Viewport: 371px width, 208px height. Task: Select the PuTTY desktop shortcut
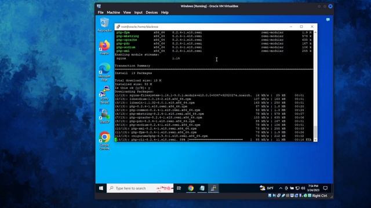click(104, 95)
